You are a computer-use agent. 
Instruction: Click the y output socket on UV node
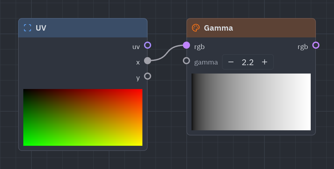click(x=148, y=76)
